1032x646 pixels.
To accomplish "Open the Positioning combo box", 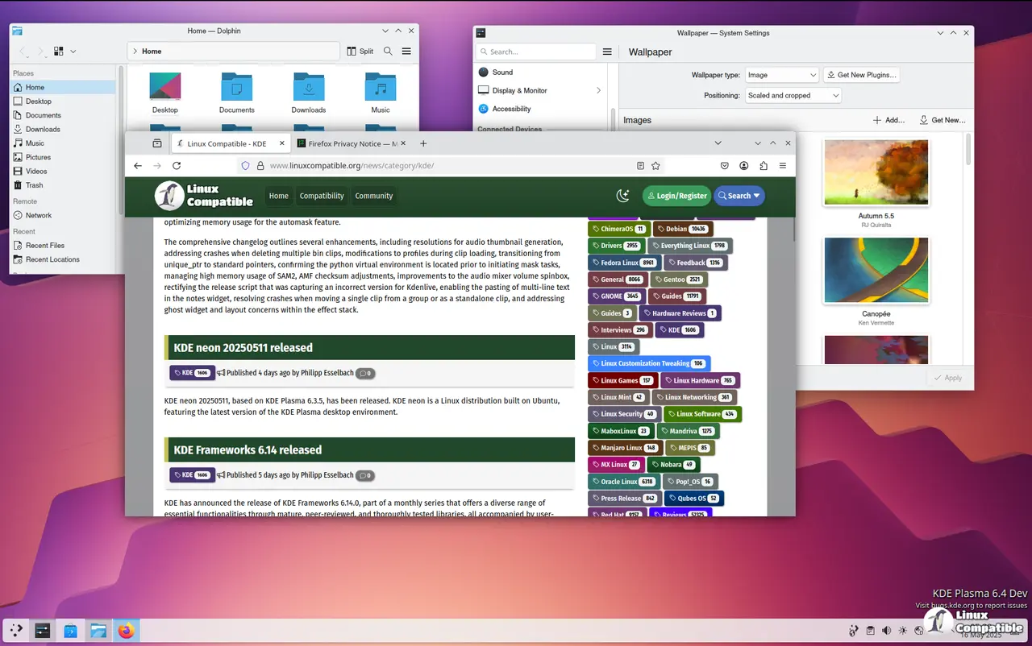I will (x=793, y=95).
